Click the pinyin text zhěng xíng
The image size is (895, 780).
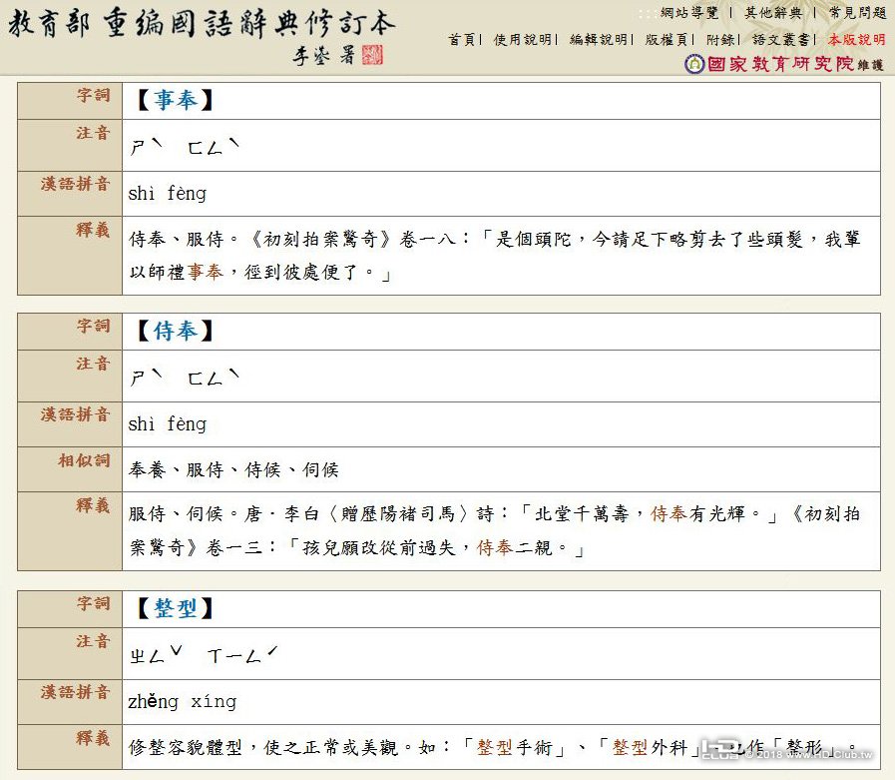[182, 702]
